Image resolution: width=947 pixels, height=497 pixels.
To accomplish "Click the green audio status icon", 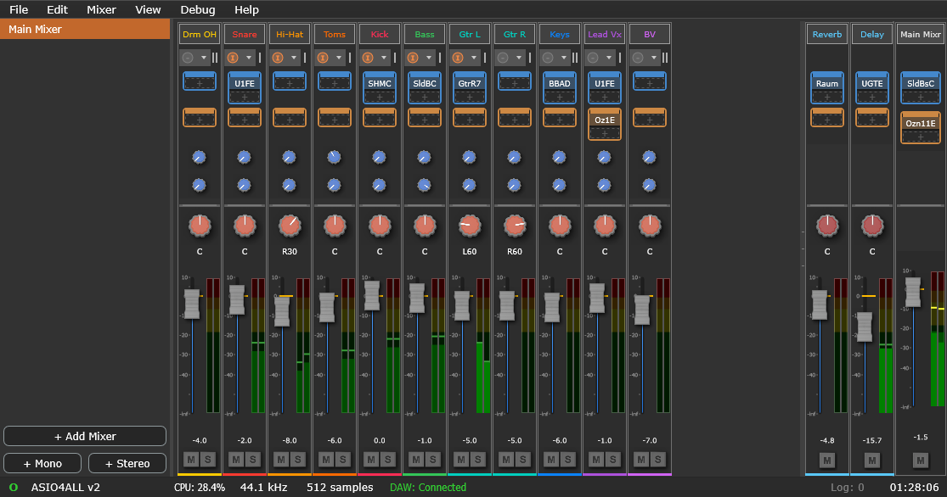I will [x=14, y=488].
